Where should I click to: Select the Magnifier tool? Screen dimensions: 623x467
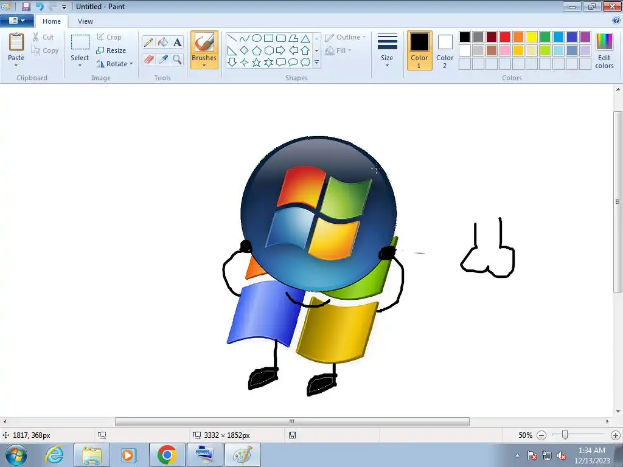coord(177,59)
